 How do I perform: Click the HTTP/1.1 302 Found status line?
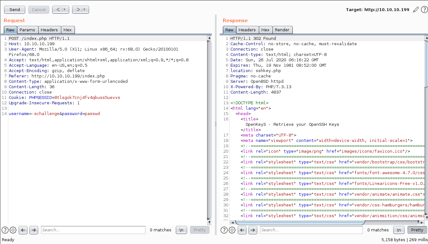(253, 38)
